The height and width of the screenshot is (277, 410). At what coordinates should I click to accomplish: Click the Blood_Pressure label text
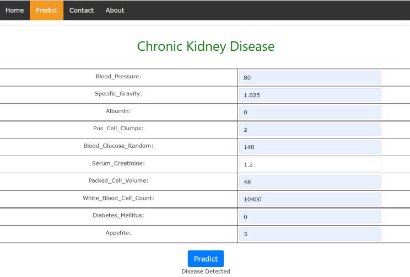point(118,77)
